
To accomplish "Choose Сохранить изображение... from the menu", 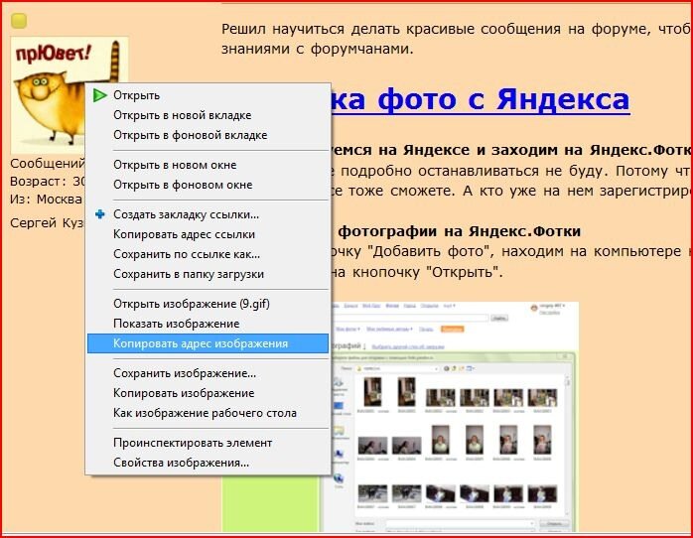I will pos(185,373).
